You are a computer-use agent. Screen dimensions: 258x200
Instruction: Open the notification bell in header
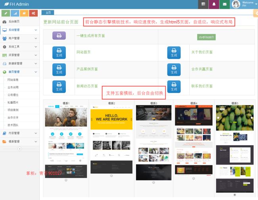point(214,4)
